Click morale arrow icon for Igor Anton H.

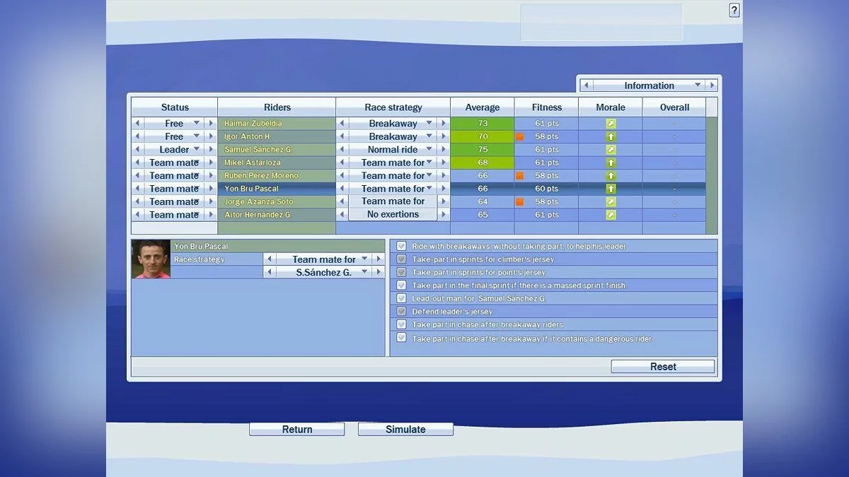611,136
